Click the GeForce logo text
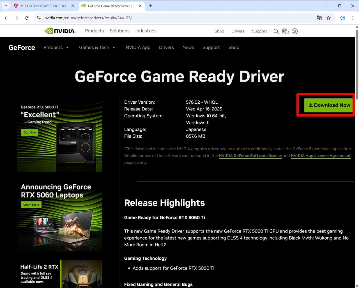 click(22, 48)
